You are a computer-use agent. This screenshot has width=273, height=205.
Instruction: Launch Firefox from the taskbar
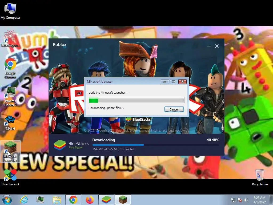[x=90, y=200]
